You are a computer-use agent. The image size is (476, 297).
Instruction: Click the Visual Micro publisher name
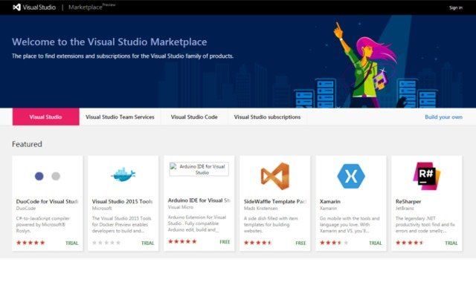(x=181, y=207)
